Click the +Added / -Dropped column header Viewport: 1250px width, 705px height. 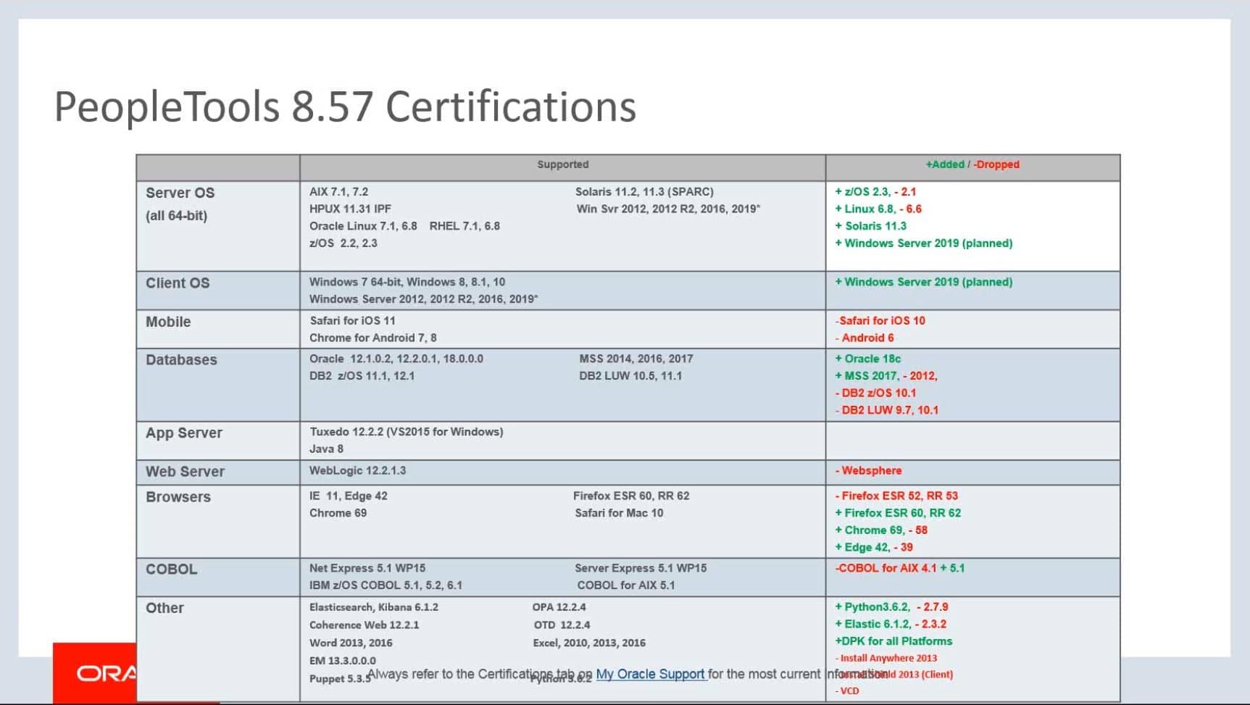973,164
